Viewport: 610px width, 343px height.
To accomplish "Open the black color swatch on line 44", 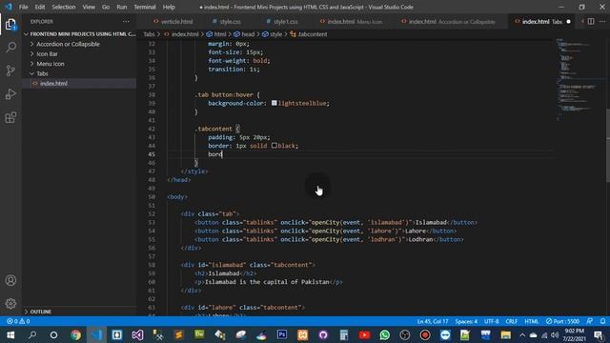I will tap(274, 146).
